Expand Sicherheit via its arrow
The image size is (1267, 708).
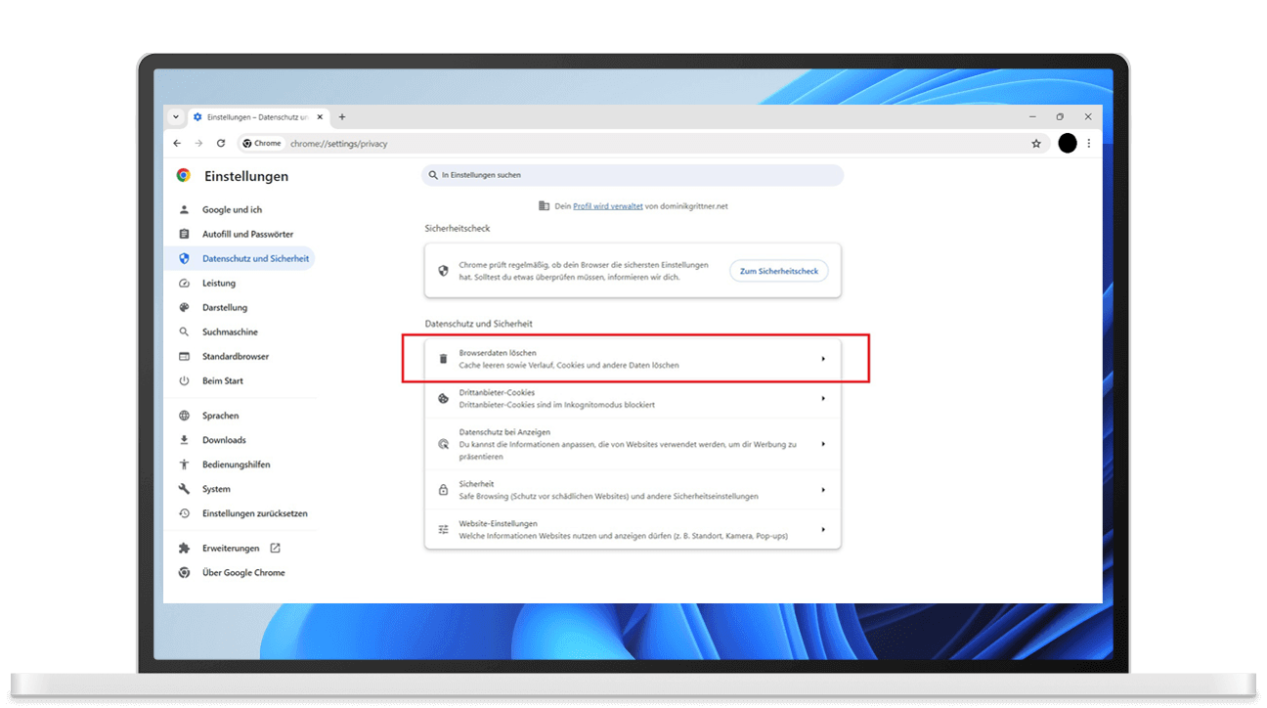point(823,490)
